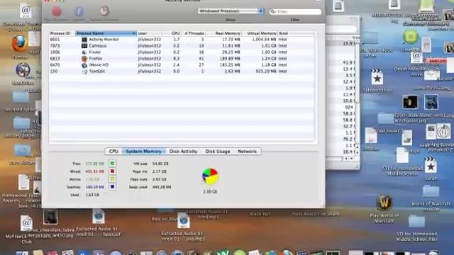Select the Extracted Audio 01 aif file icon
This screenshot has height=255, width=454.
pos(99,217)
